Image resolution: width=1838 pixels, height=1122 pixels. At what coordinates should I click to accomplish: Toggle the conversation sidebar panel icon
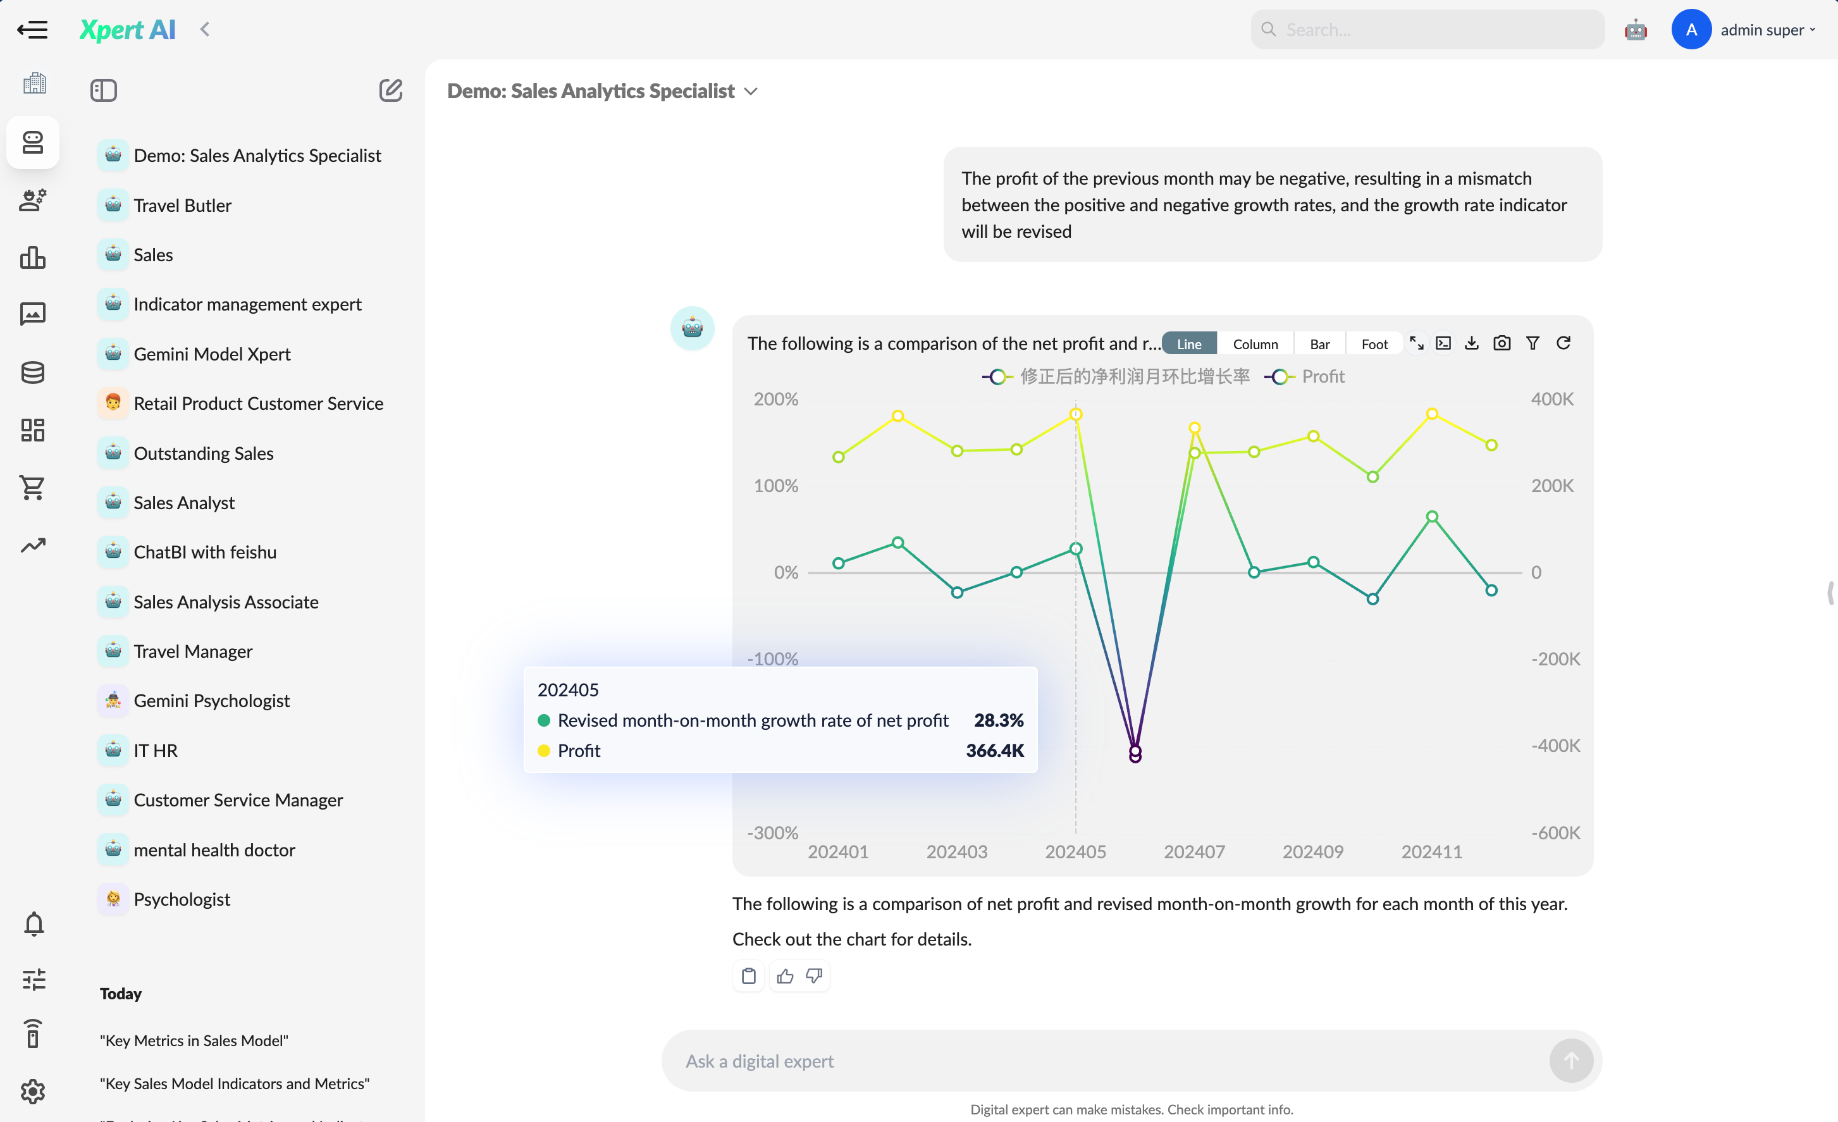104,90
